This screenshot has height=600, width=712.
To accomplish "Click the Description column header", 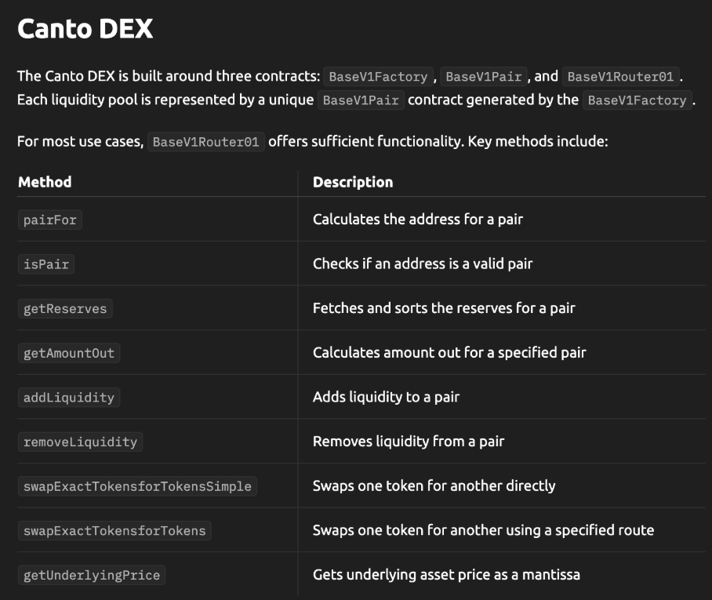I will tap(353, 182).
